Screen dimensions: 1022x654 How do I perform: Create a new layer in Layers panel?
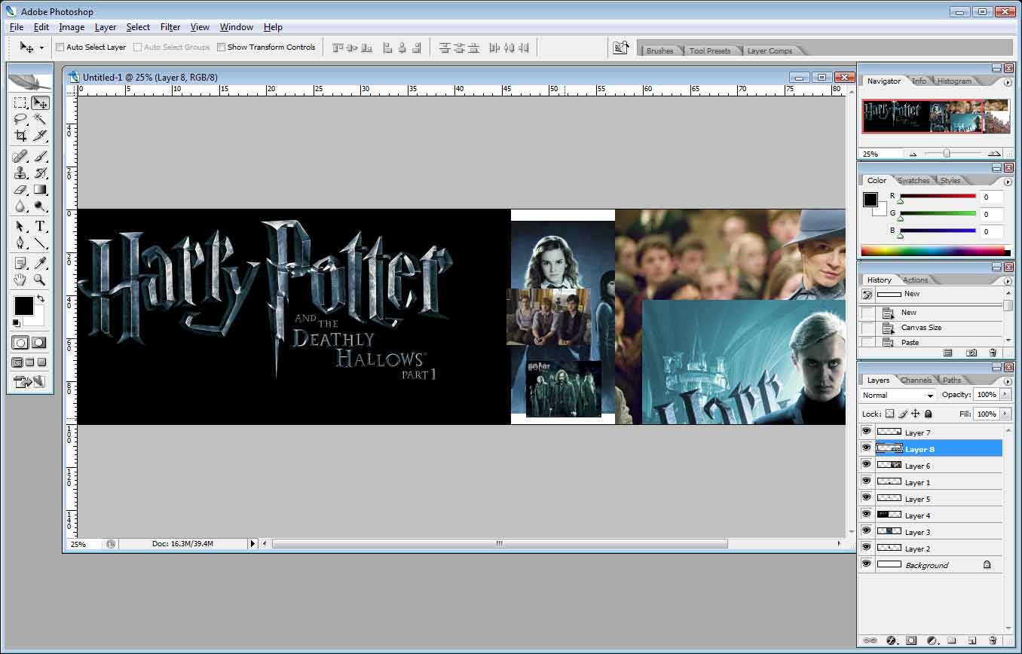coord(972,640)
